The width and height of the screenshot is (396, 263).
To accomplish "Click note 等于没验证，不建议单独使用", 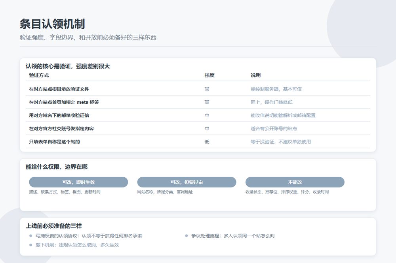I will pos(281,142).
